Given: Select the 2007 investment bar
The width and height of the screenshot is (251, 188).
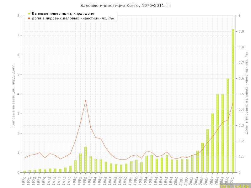Looking at the screenshot, I should 212,143.
